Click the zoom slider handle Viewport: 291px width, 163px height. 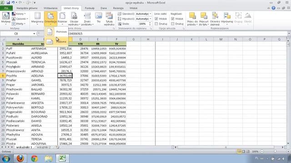pos(275,152)
